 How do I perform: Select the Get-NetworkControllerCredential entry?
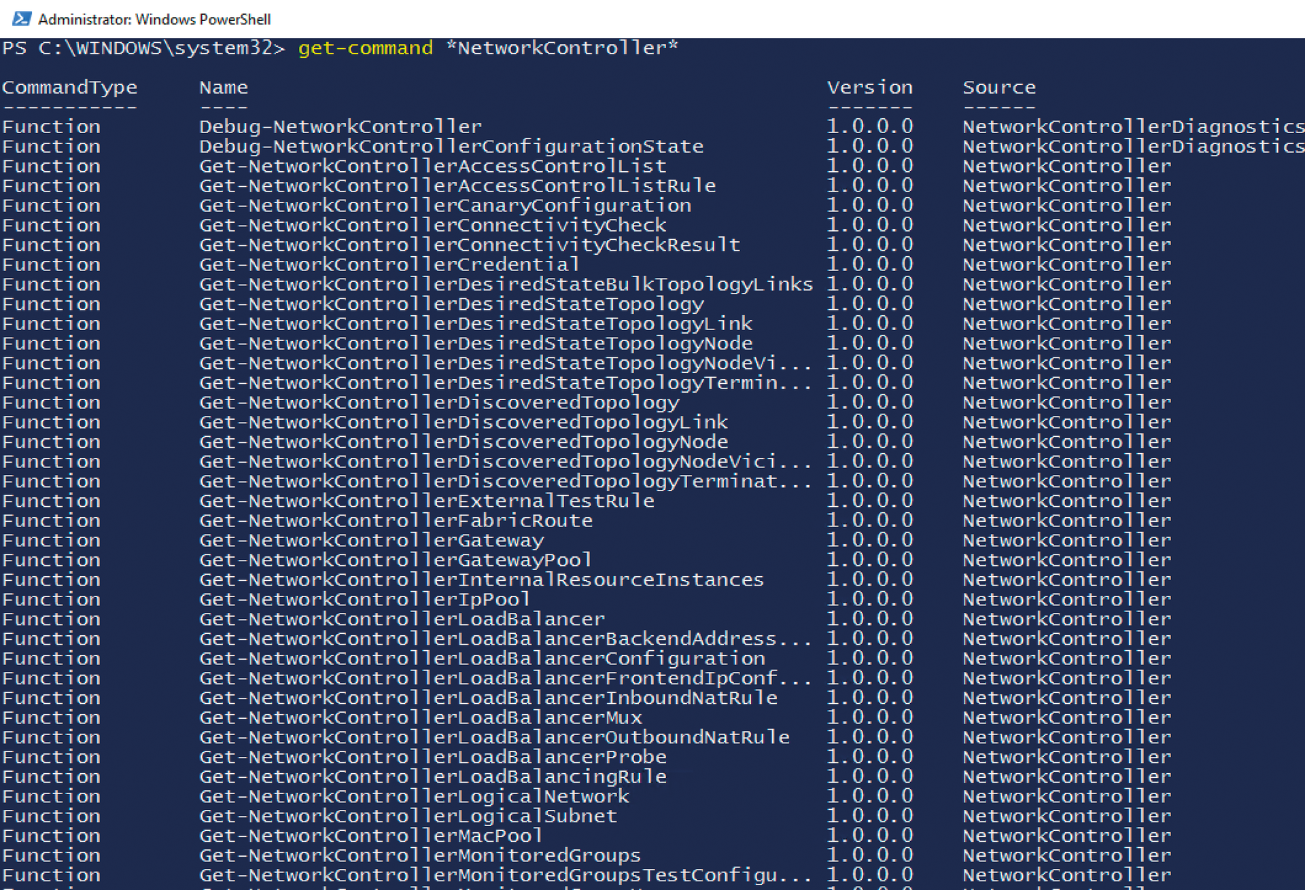387,264
